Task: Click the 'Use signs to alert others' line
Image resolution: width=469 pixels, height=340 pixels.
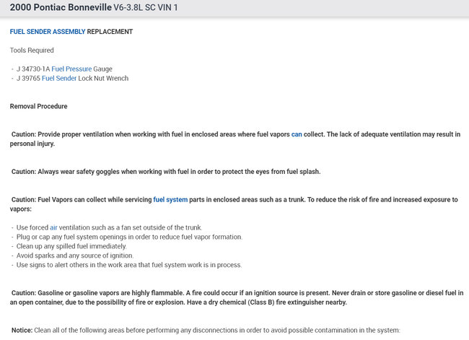Action: tap(128, 265)
